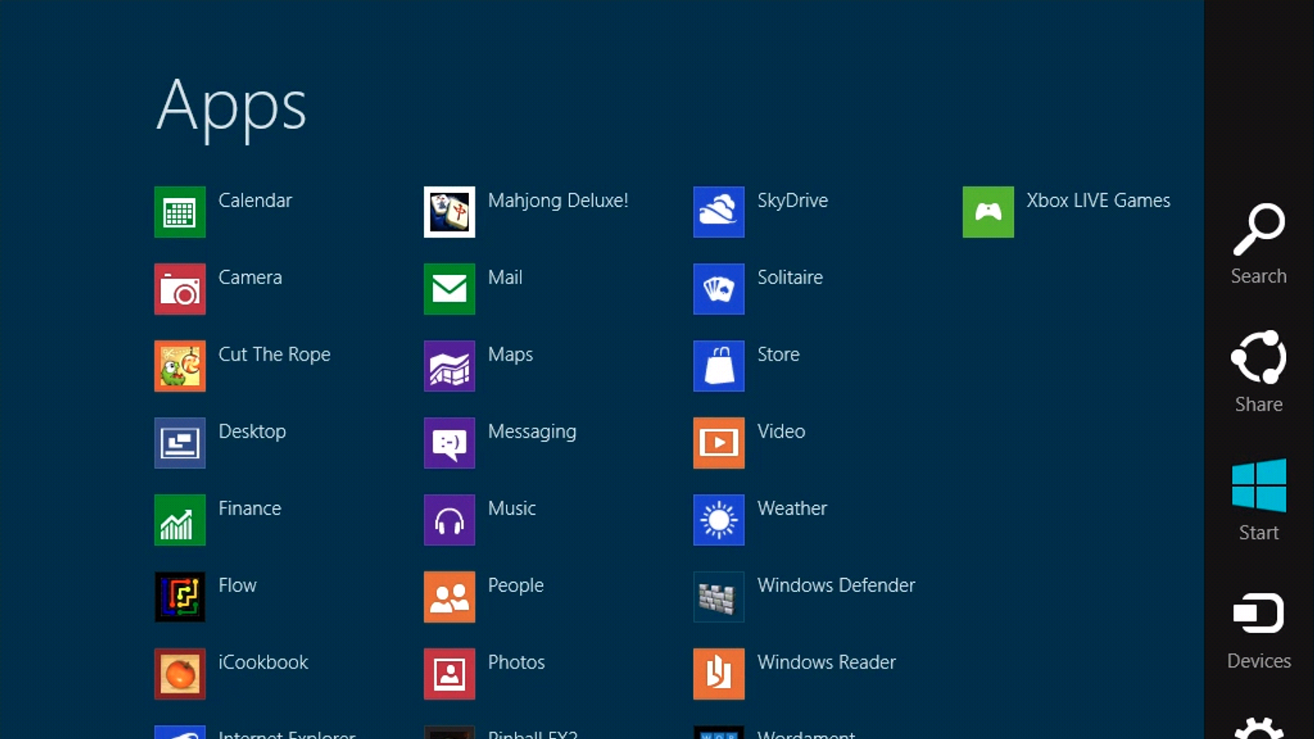
Task: Launch the Photos app icon
Action: 449,674
